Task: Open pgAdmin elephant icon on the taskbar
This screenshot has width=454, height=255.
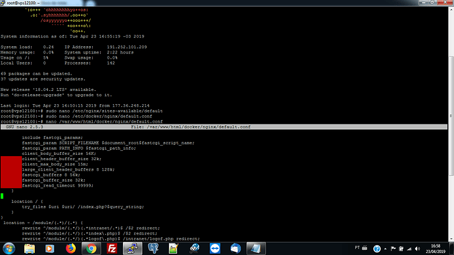Action: point(153,248)
